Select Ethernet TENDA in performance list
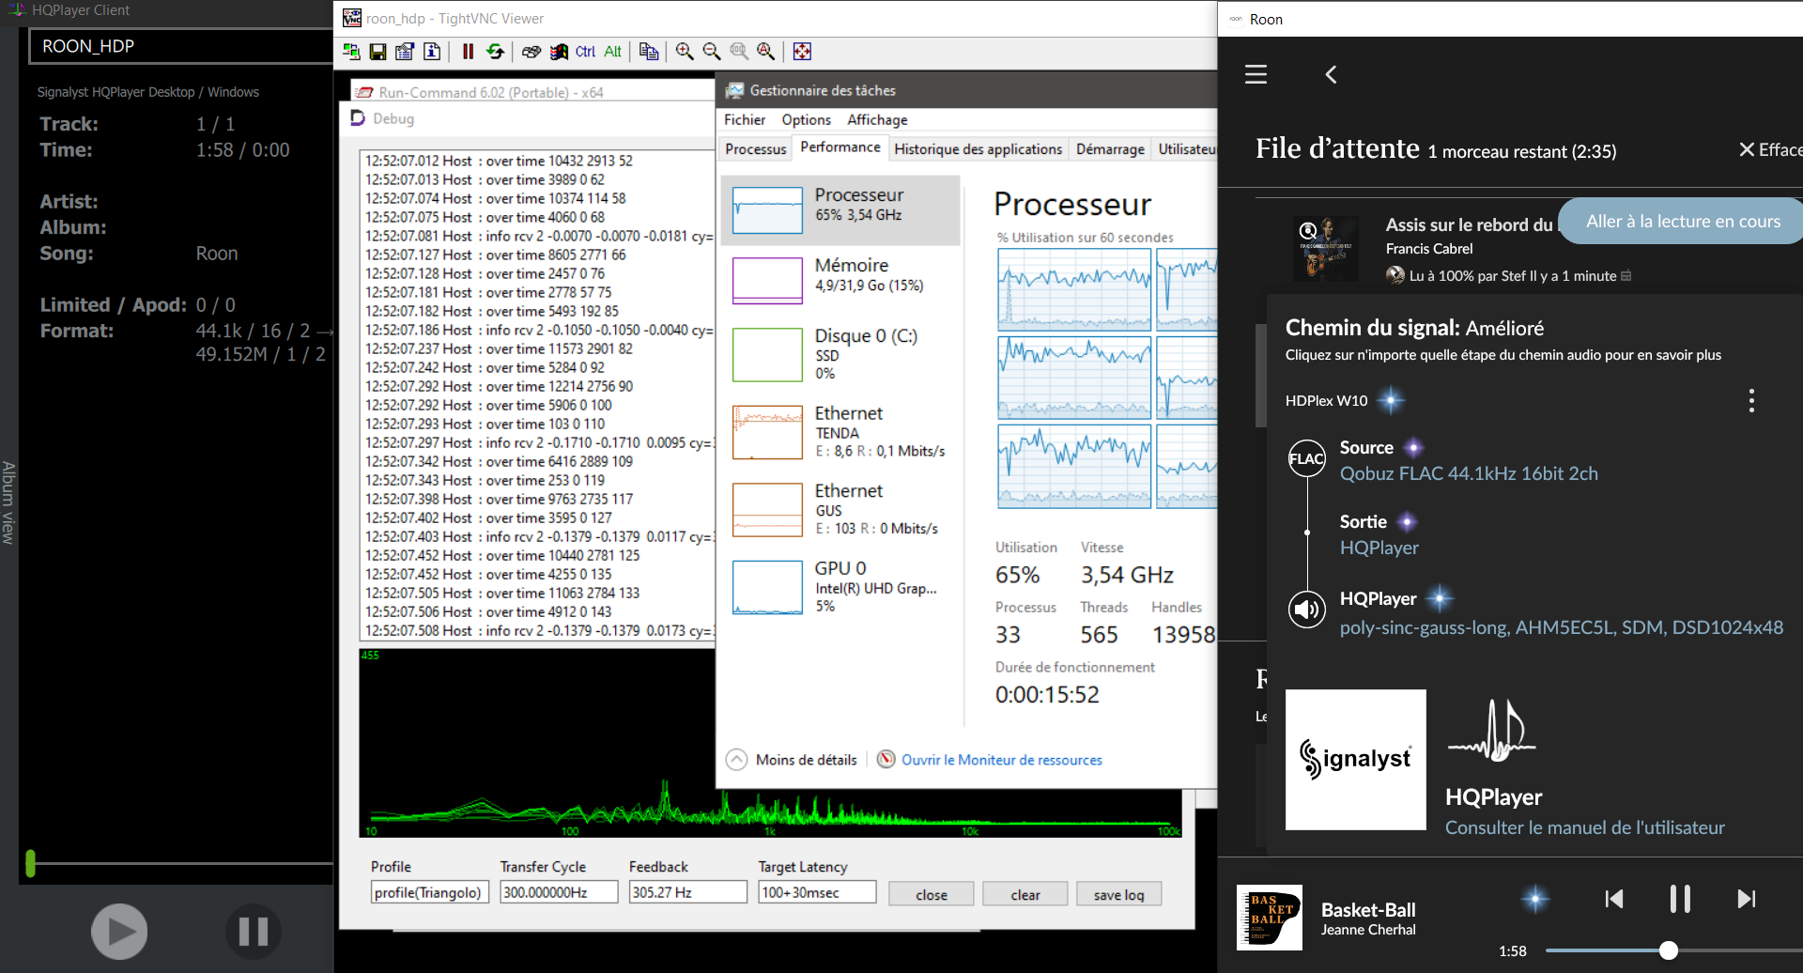This screenshot has height=973, width=1803. tap(840, 432)
